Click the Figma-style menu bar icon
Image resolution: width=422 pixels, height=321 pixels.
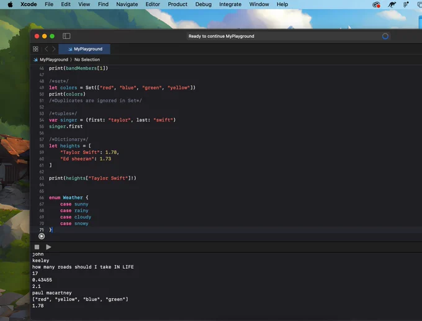tap(406, 4)
